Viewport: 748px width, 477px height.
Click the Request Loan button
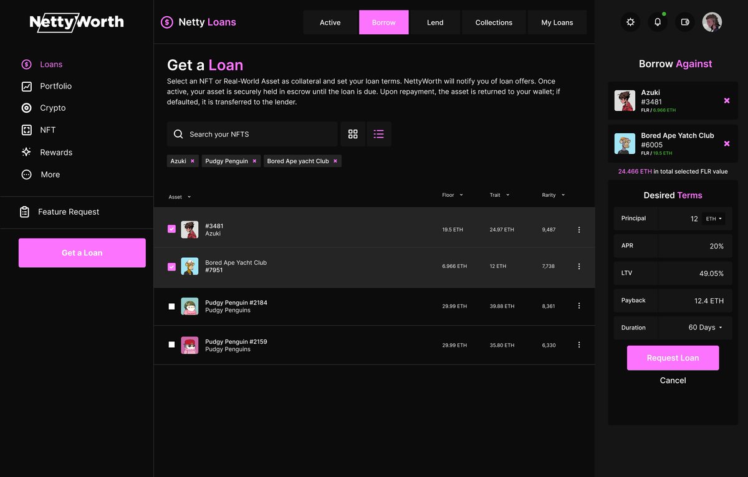coord(673,358)
